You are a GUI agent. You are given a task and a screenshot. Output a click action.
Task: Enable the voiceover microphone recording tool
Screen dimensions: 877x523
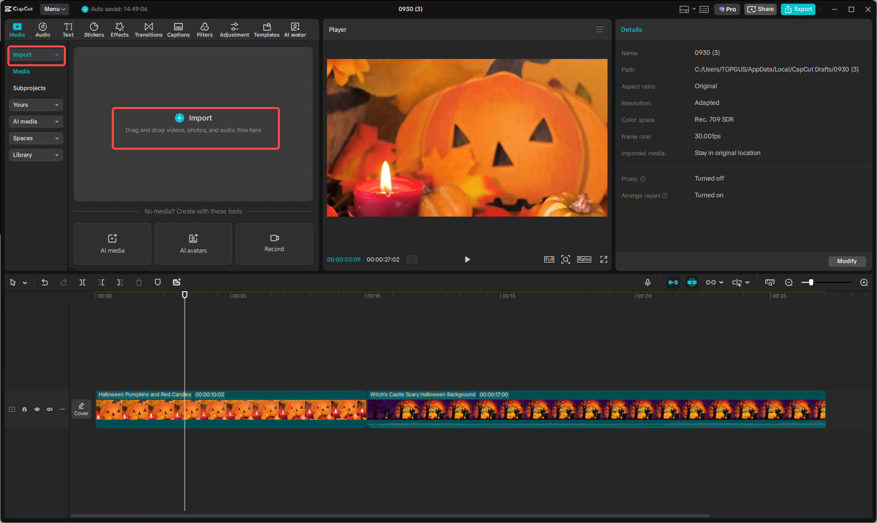(648, 282)
